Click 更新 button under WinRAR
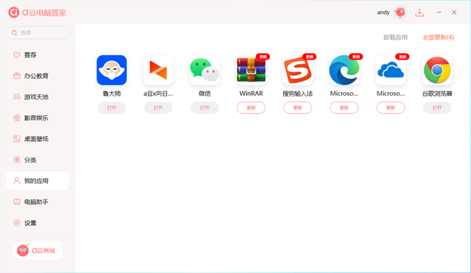471x273 pixels. tap(251, 107)
